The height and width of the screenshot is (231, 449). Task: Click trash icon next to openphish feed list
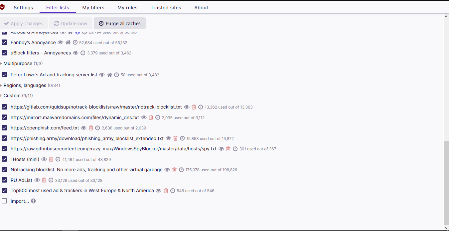click(91, 128)
